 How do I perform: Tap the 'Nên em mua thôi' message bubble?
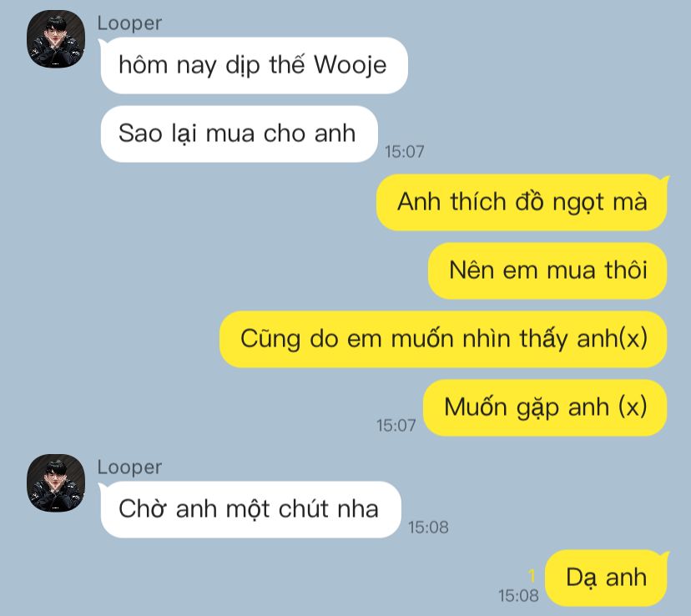(547, 270)
